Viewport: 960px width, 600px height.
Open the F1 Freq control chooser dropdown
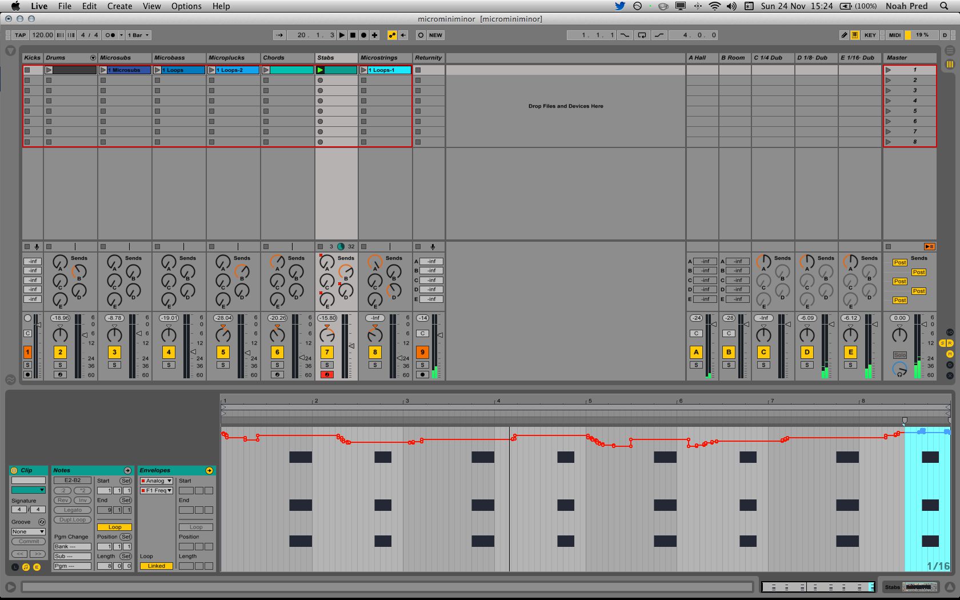click(x=156, y=490)
